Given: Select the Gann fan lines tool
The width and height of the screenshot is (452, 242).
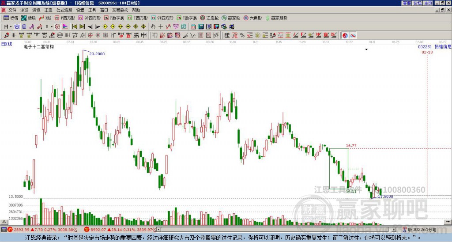Looking at the screenshot, I should pos(162,35).
